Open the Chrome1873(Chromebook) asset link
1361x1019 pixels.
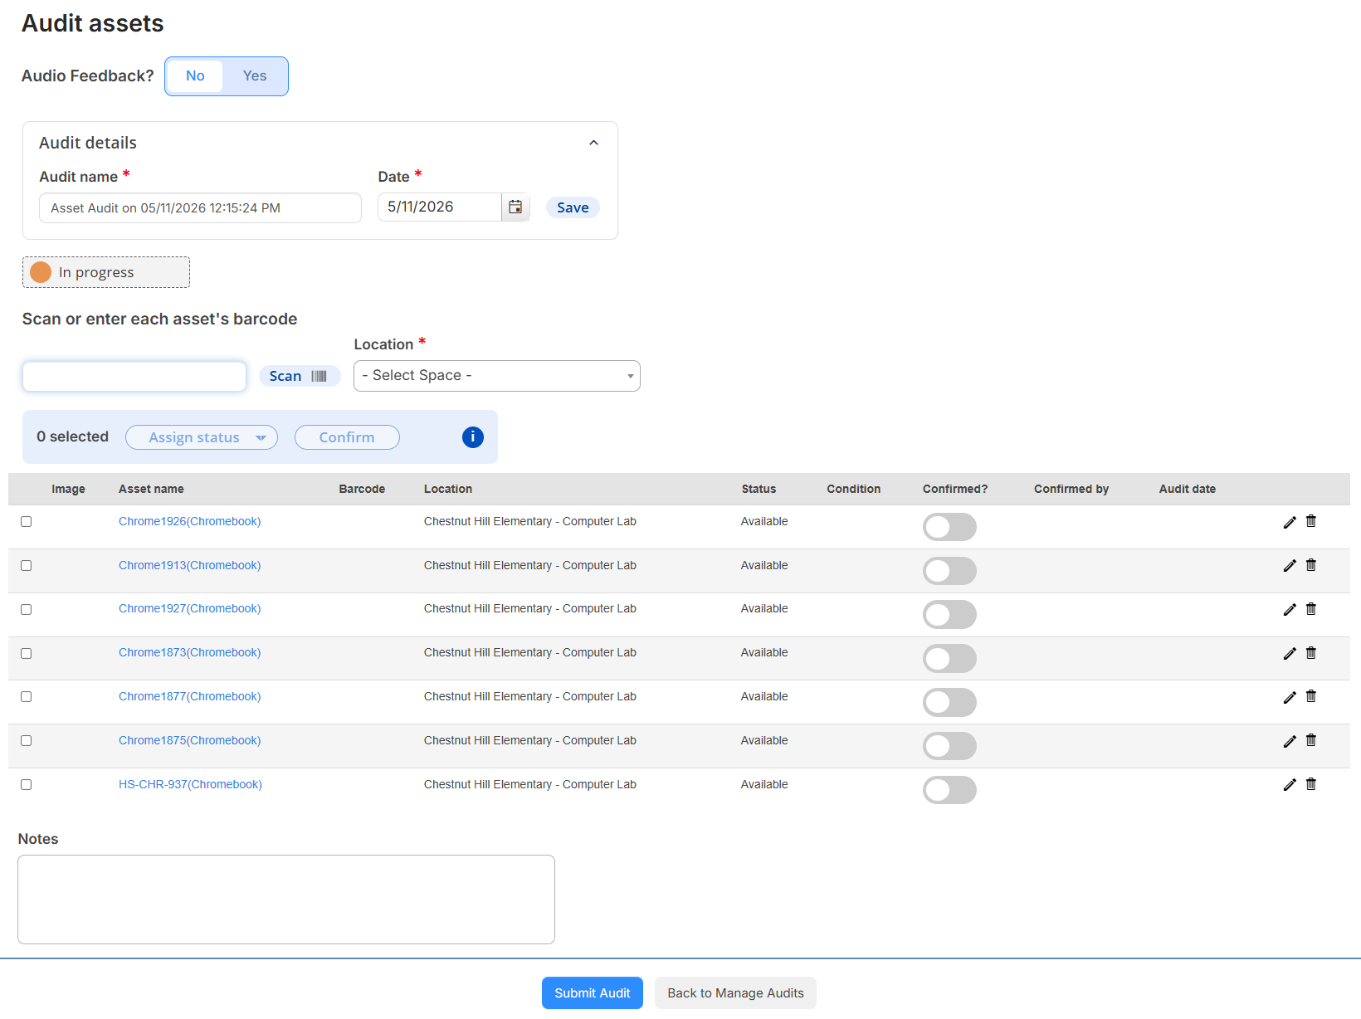tap(189, 652)
